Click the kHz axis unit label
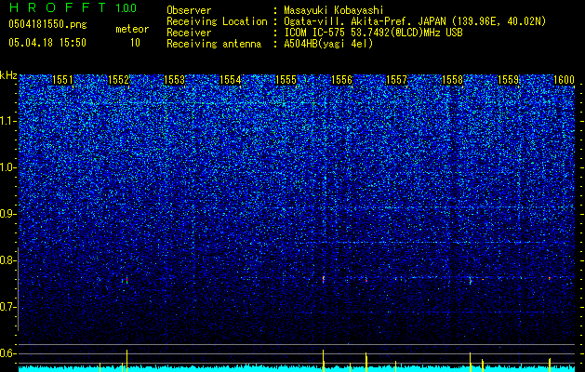Image resolution: width=585 pixels, height=372 pixels. [x=8, y=75]
